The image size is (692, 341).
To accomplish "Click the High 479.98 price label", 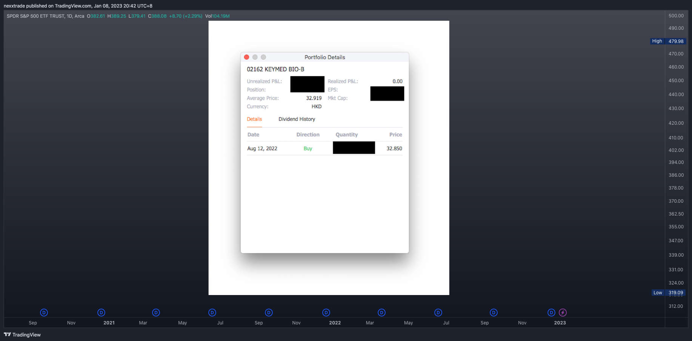I will pyautogui.click(x=668, y=41).
